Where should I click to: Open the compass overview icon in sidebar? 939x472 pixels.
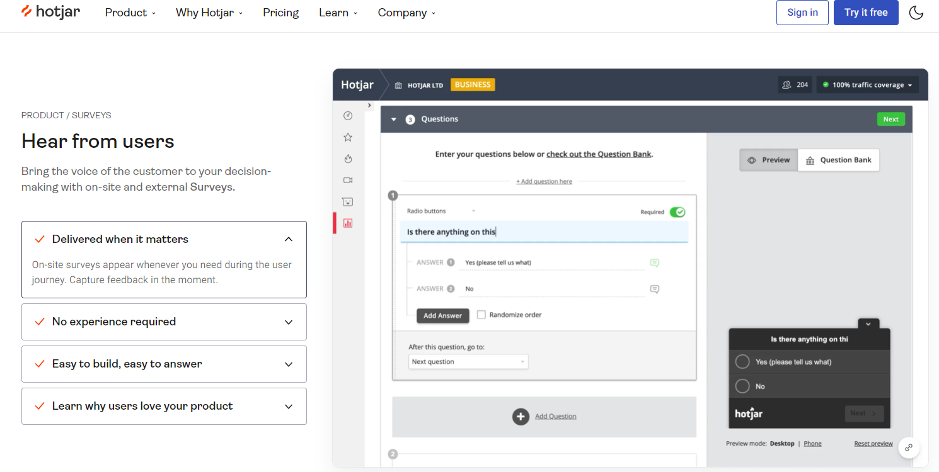(348, 116)
